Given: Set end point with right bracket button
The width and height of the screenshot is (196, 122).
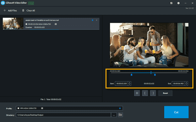Looking at the screenshot, I should click(153, 93).
